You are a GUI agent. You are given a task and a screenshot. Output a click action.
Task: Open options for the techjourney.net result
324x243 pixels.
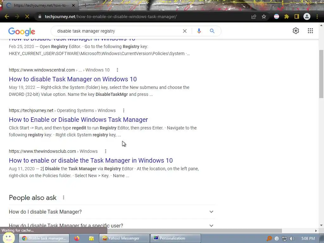pyautogui.click(x=124, y=110)
